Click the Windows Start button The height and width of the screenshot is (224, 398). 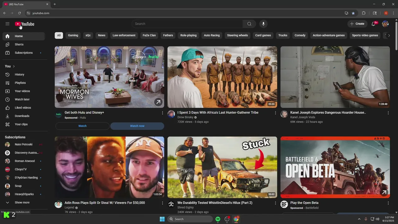tap(162, 219)
